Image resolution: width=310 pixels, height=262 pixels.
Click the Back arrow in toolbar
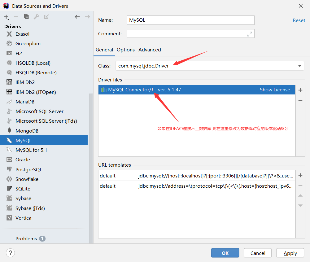tap(77, 17)
